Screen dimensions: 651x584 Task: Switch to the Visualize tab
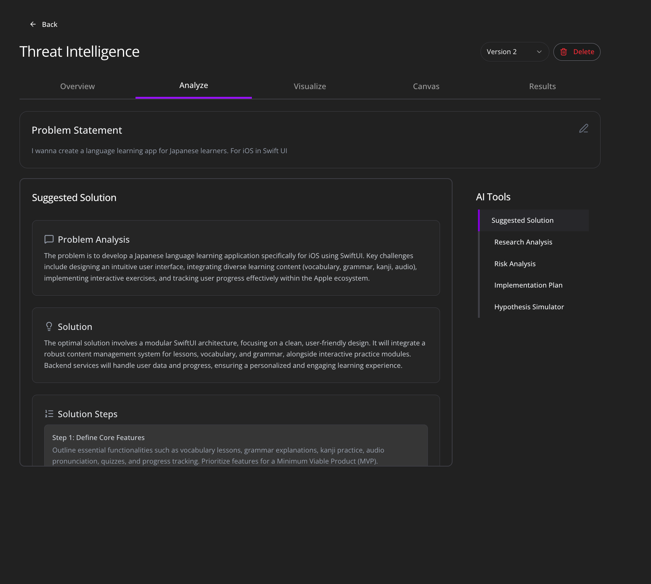click(x=310, y=86)
